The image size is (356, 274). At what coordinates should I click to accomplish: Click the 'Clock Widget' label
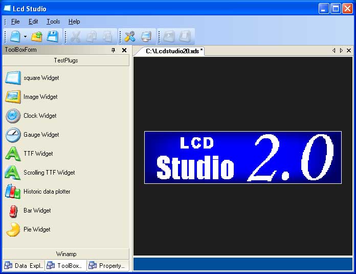coord(40,116)
